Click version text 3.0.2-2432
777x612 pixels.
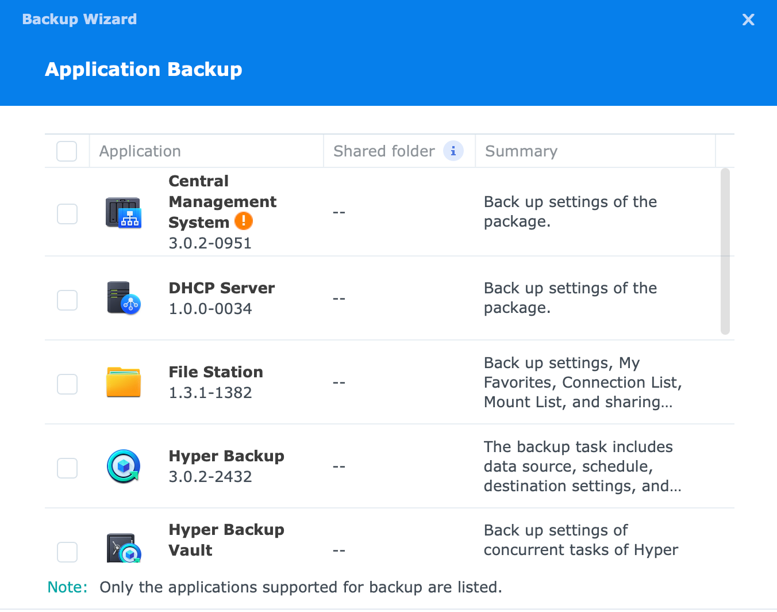[210, 477]
